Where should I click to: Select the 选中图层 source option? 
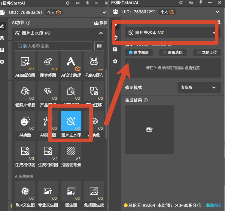coord(139,53)
